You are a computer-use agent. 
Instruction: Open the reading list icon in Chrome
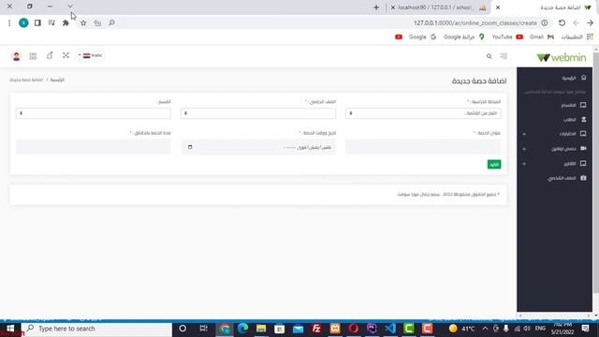pyautogui.click(x=51, y=22)
